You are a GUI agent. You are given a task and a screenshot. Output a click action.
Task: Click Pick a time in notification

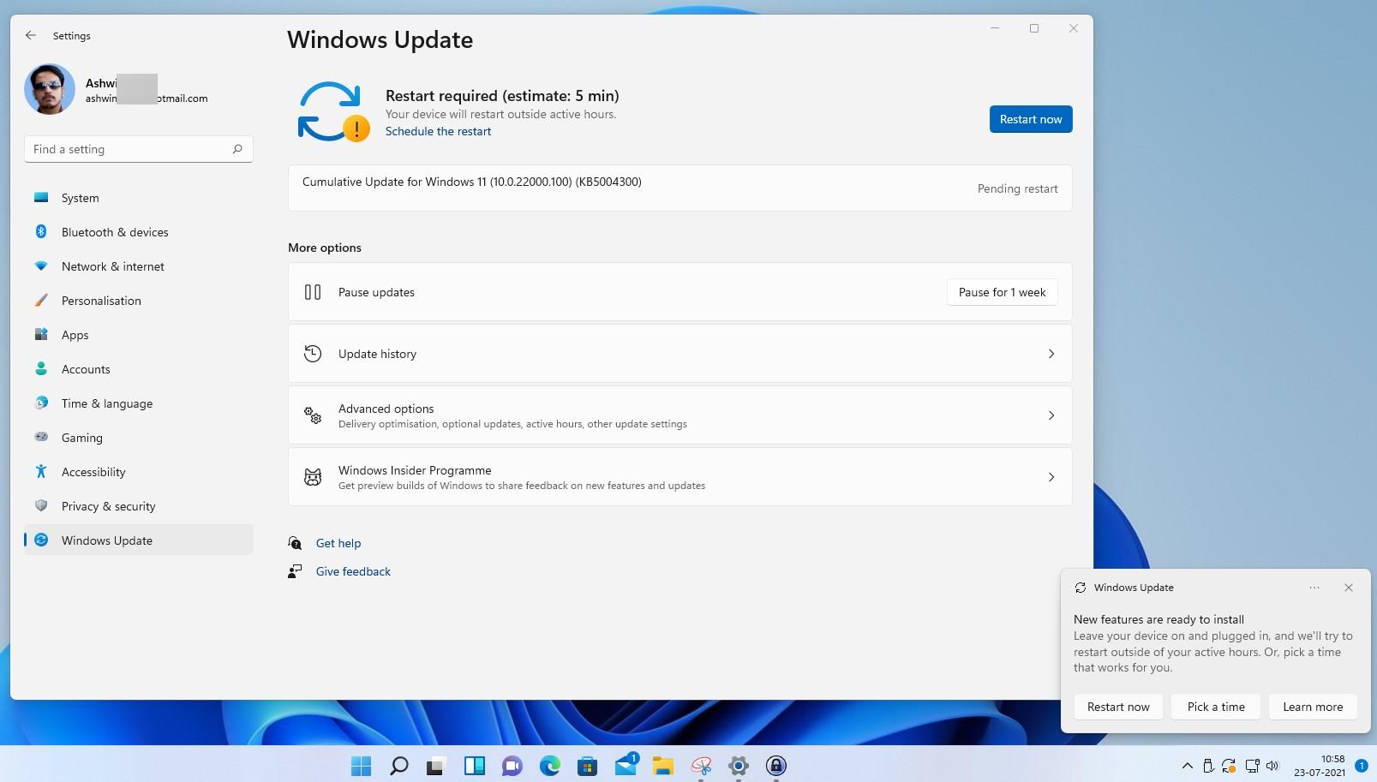point(1216,707)
